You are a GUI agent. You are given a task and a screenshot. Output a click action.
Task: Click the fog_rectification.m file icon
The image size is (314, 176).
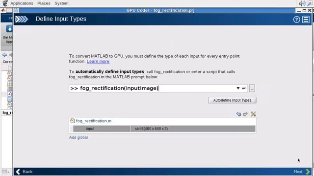click(72, 121)
